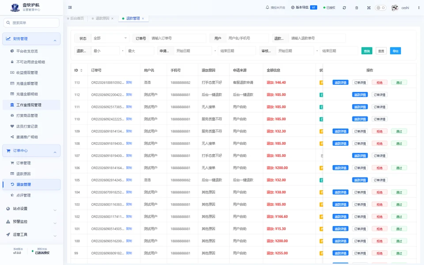The image size is (424, 265).
Task: Click the 已授权 status in top bar
Action: (329, 8)
